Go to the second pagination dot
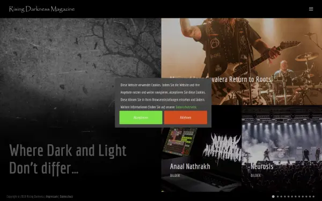The width and height of the screenshot is (322, 201). tap(277, 197)
